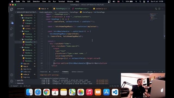174x98 pixels.
Task: Collapse the HomePage folder
Action: (20, 39)
